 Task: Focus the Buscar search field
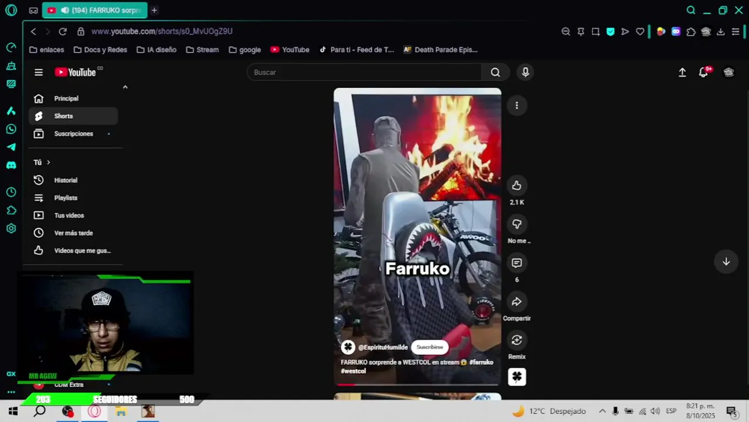click(x=365, y=72)
